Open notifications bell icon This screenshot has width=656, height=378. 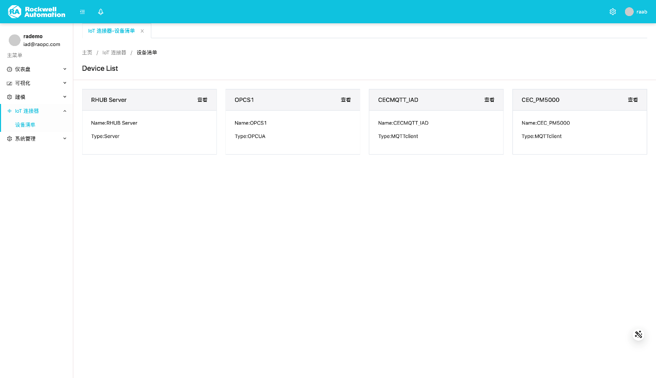(x=101, y=11)
